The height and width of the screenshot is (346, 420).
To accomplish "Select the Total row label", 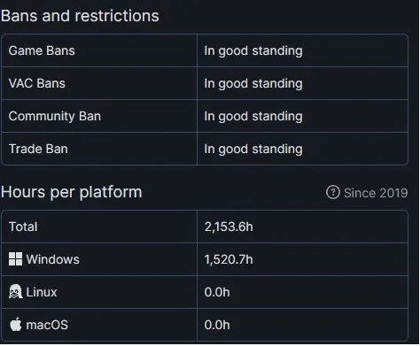I will 23,227.
